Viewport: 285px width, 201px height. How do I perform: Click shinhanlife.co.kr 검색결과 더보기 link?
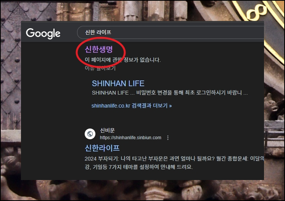pos(131,106)
